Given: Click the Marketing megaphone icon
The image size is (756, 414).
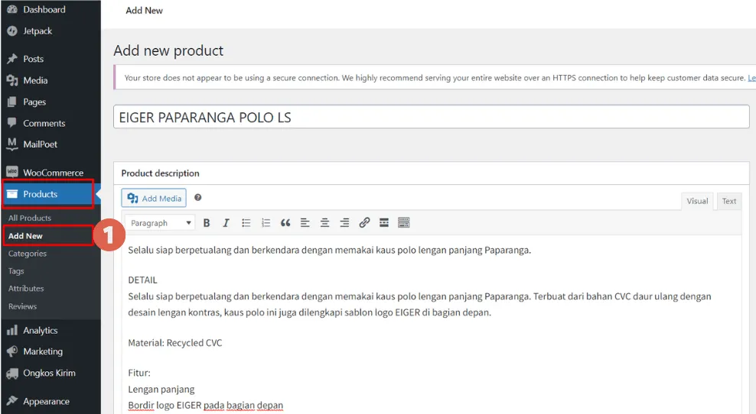Looking at the screenshot, I should [12, 351].
